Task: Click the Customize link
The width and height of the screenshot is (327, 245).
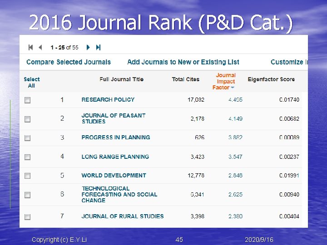Action: (x=289, y=62)
